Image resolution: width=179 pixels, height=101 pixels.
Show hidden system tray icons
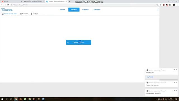(157, 99)
